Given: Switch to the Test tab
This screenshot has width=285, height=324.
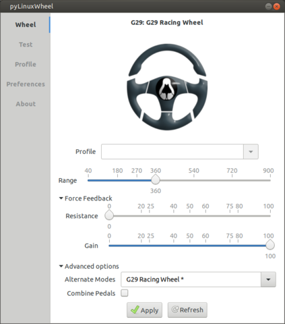Looking at the screenshot, I should click(x=26, y=45).
